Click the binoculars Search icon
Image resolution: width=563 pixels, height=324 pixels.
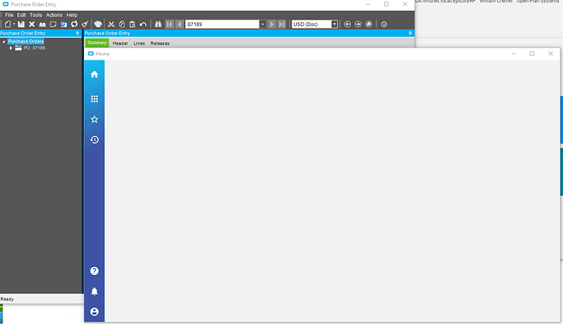(158, 24)
